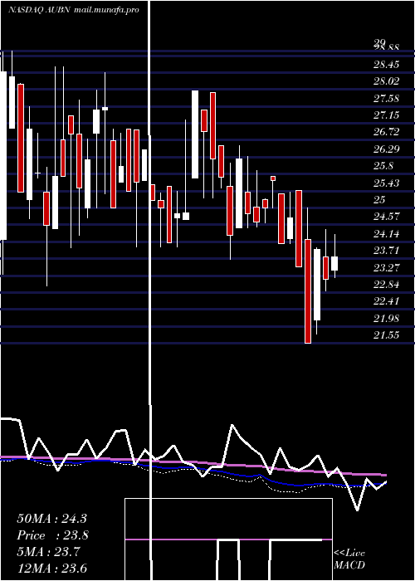This screenshot has height=581, width=415.
Task: Click the 5MA : 23.7 readout
Action: click(48, 553)
